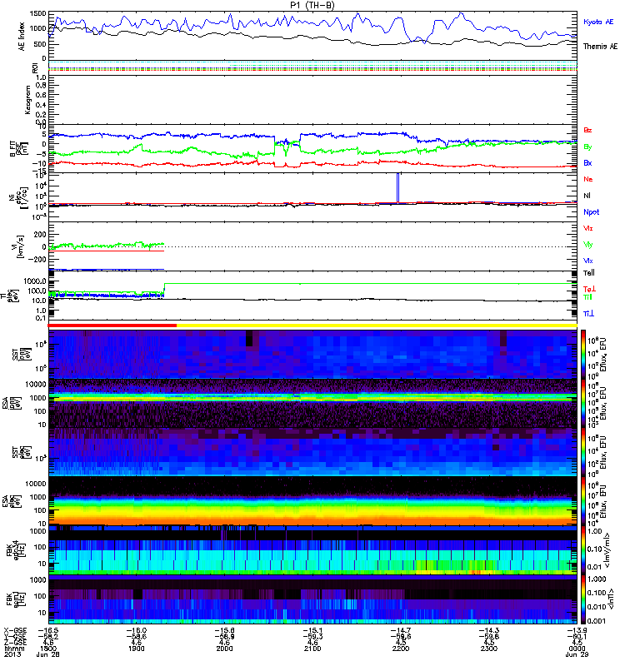
Task: Click the blue Bx legend label
Action: click(x=587, y=162)
